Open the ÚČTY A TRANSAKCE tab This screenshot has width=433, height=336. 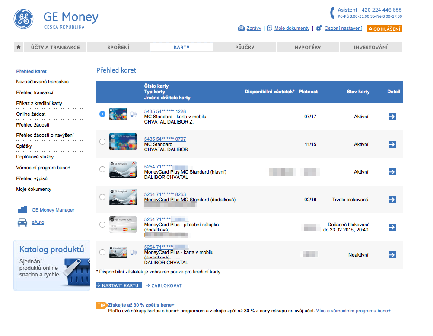tap(55, 47)
